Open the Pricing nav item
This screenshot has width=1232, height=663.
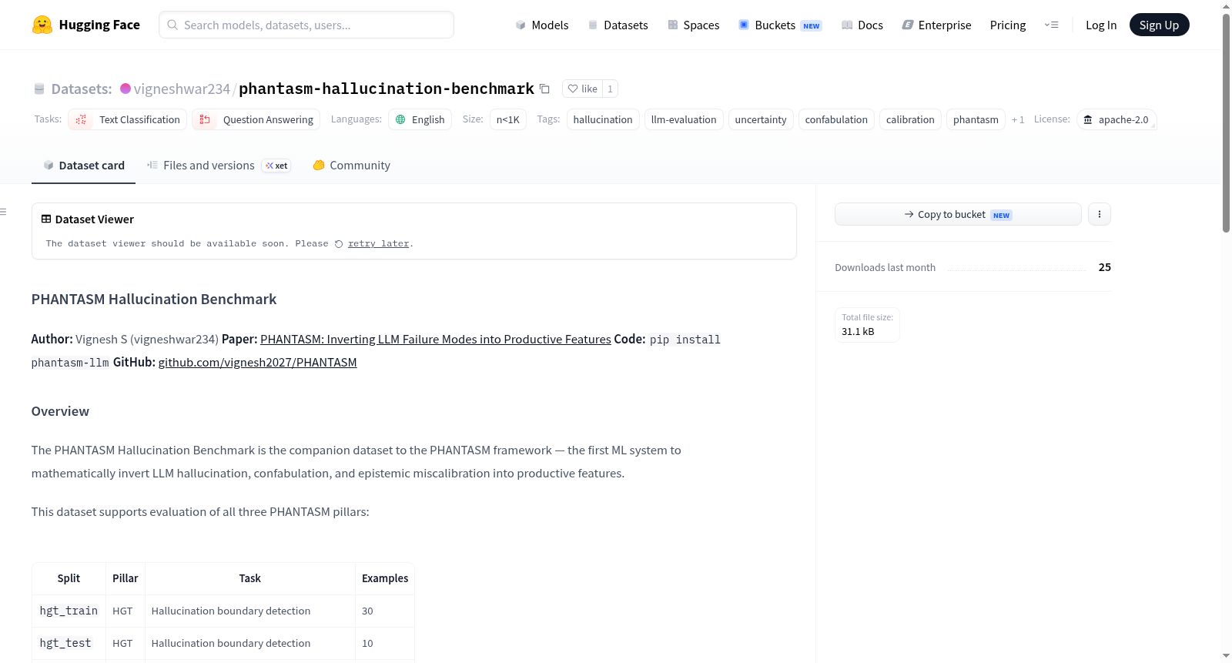(x=1008, y=25)
